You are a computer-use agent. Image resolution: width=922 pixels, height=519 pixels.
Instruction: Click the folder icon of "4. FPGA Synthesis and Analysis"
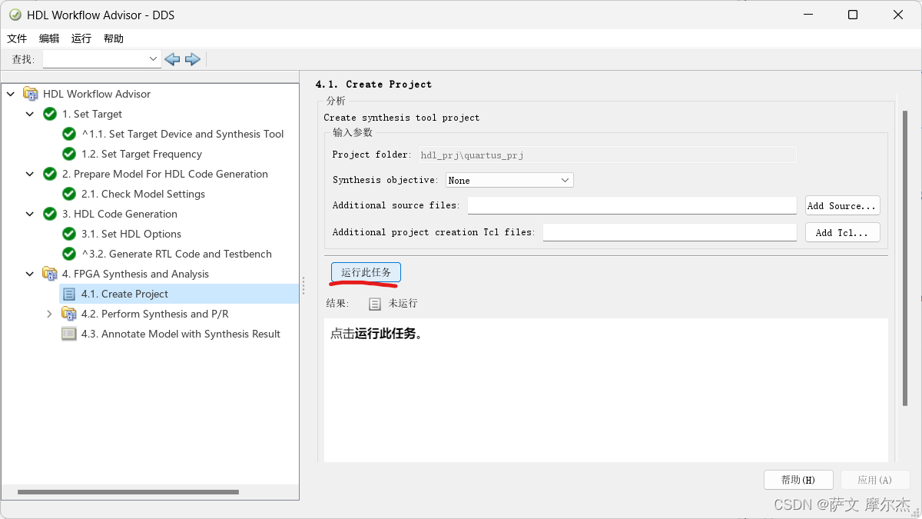tap(49, 274)
